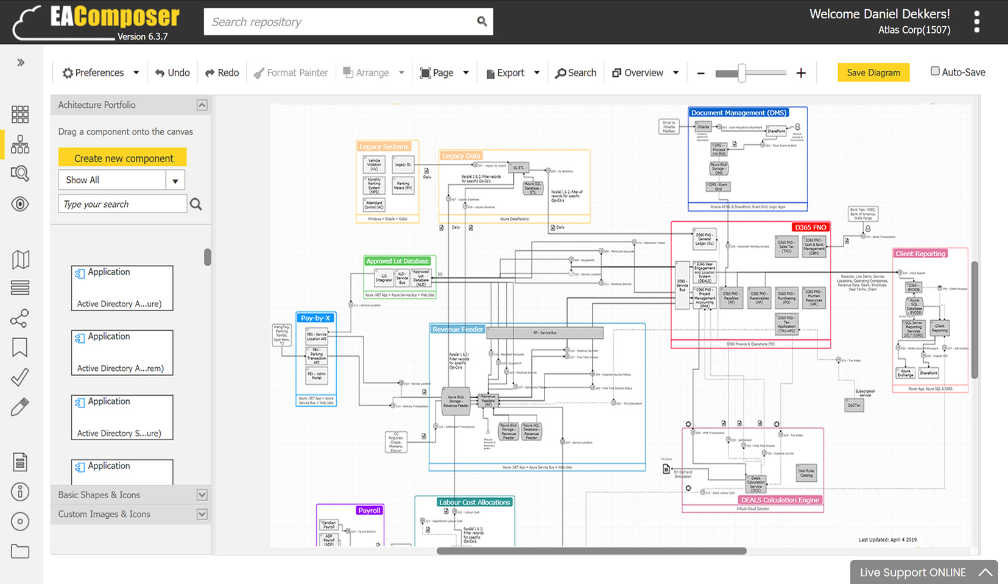The image size is (1008, 584).
Task: Open the magnifier analysis icon in sidebar
Action: [20, 174]
